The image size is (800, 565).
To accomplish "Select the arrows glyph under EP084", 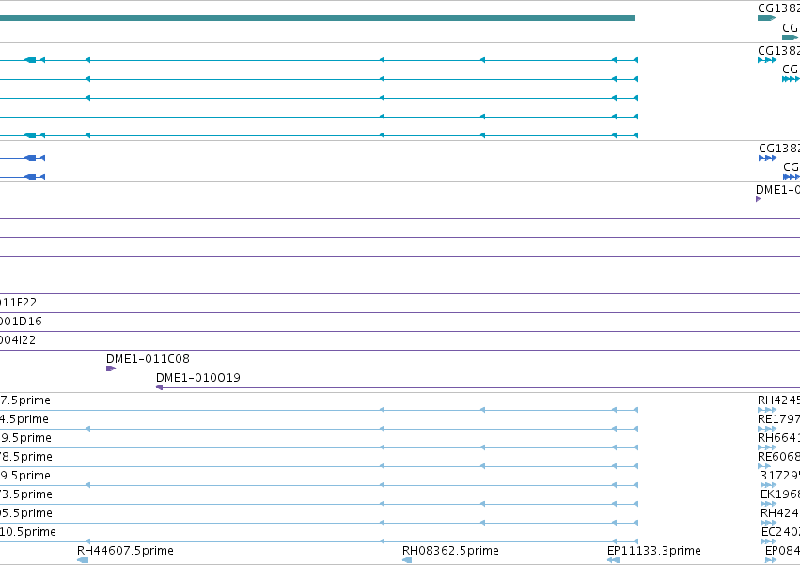I will coord(771,560).
